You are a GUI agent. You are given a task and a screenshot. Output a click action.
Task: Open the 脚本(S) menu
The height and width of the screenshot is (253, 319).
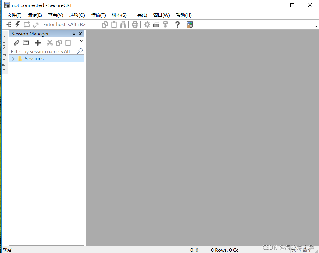point(119,15)
